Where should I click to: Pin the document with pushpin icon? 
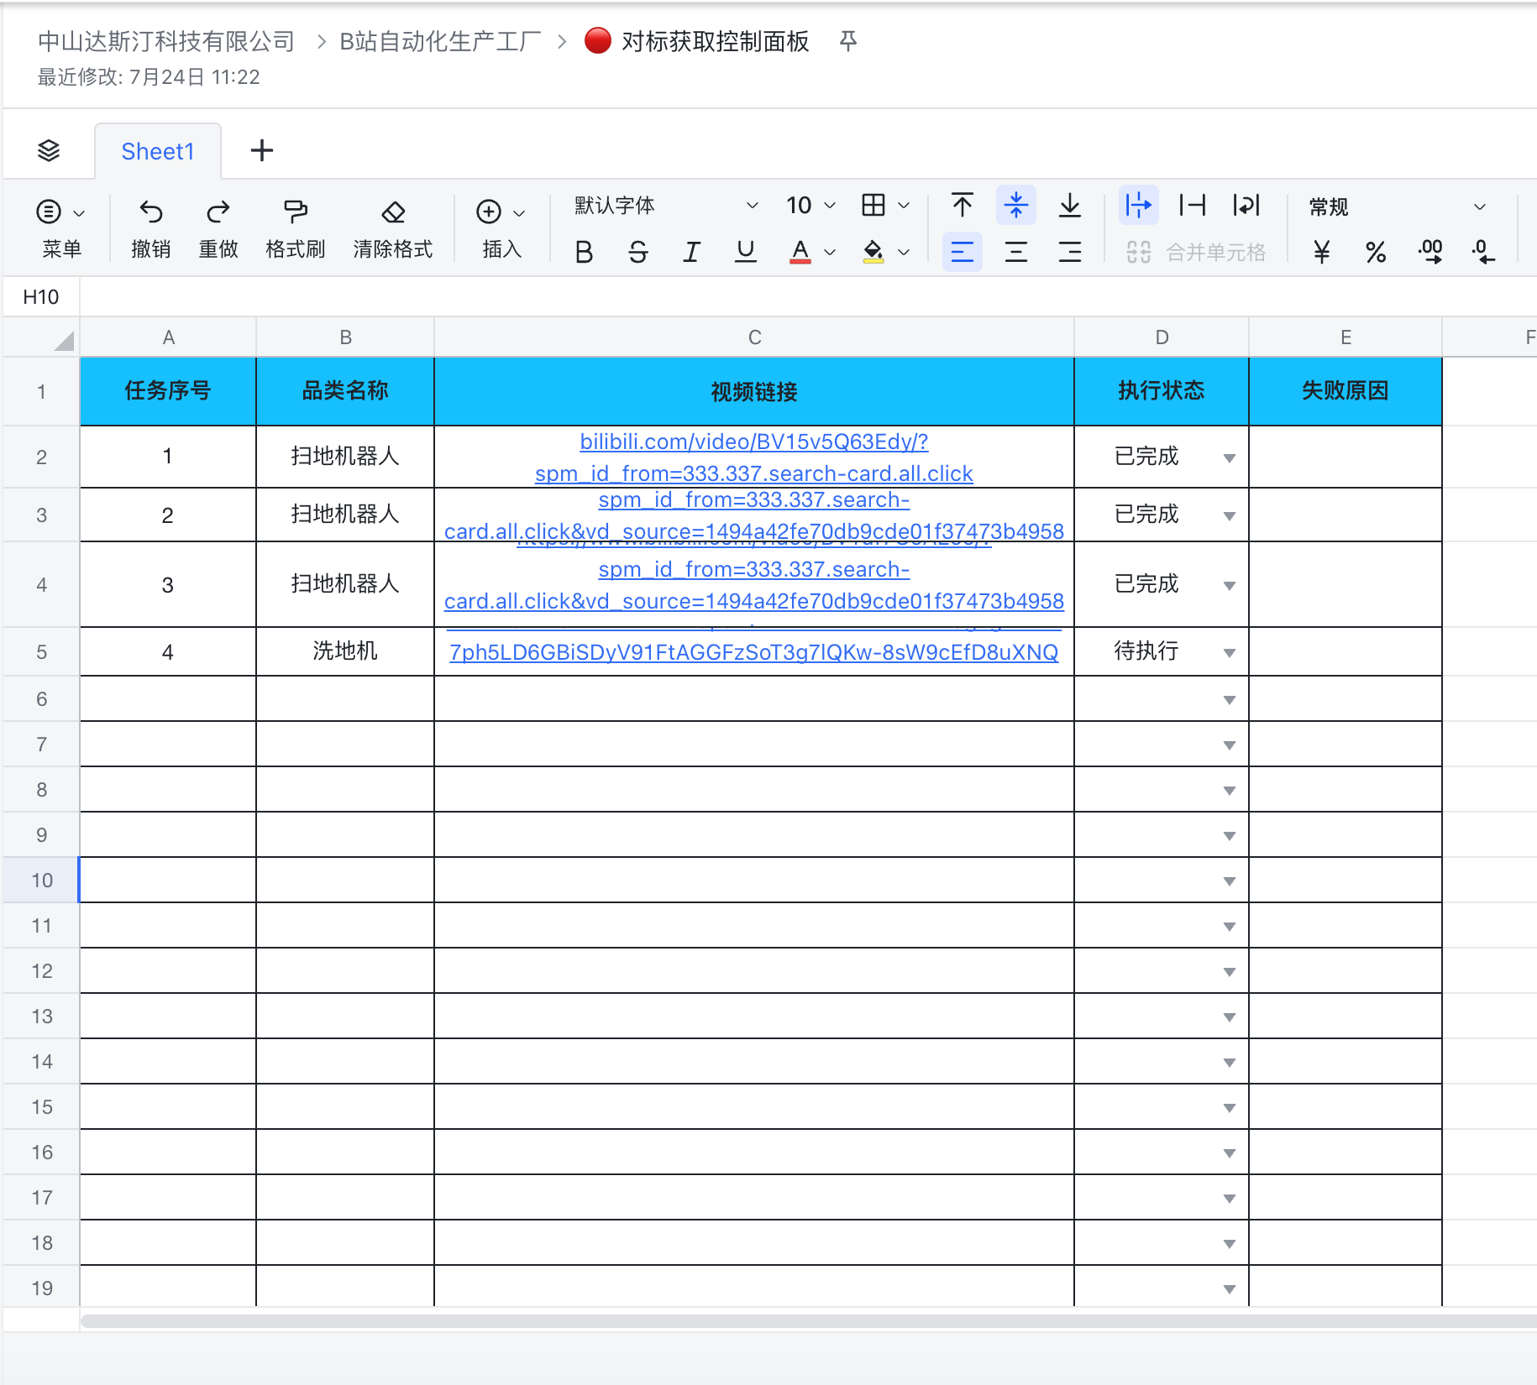848,41
